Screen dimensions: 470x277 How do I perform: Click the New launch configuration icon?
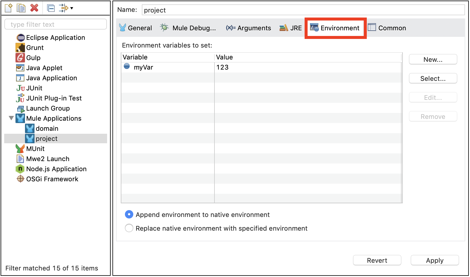(x=9, y=8)
